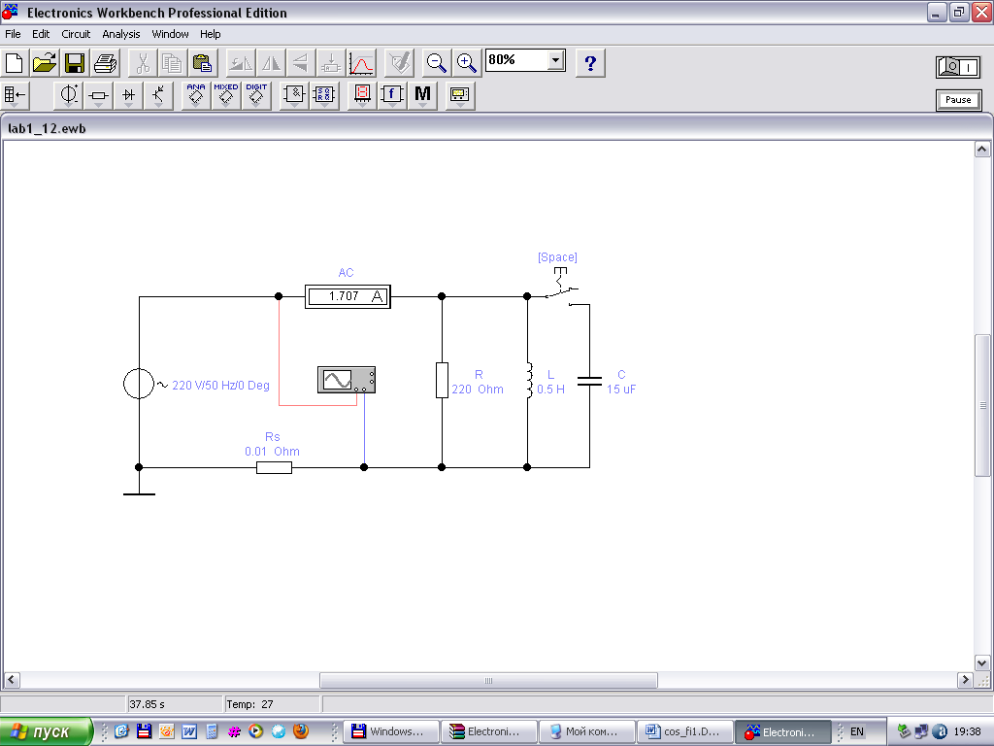Open the Start menu пуск
The height and width of the screenshot is (746, 994).
(46, 731)
